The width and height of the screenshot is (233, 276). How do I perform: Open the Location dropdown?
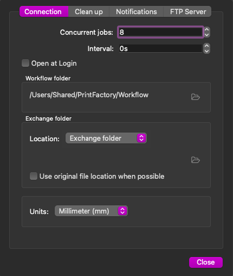(x=106, y=138)
